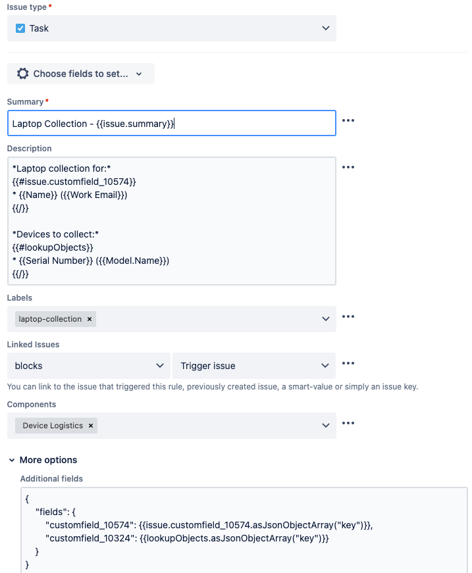The image size is (472, 573).
Task: Open the blocks link type dropdown
Action: tap(89, 366)
